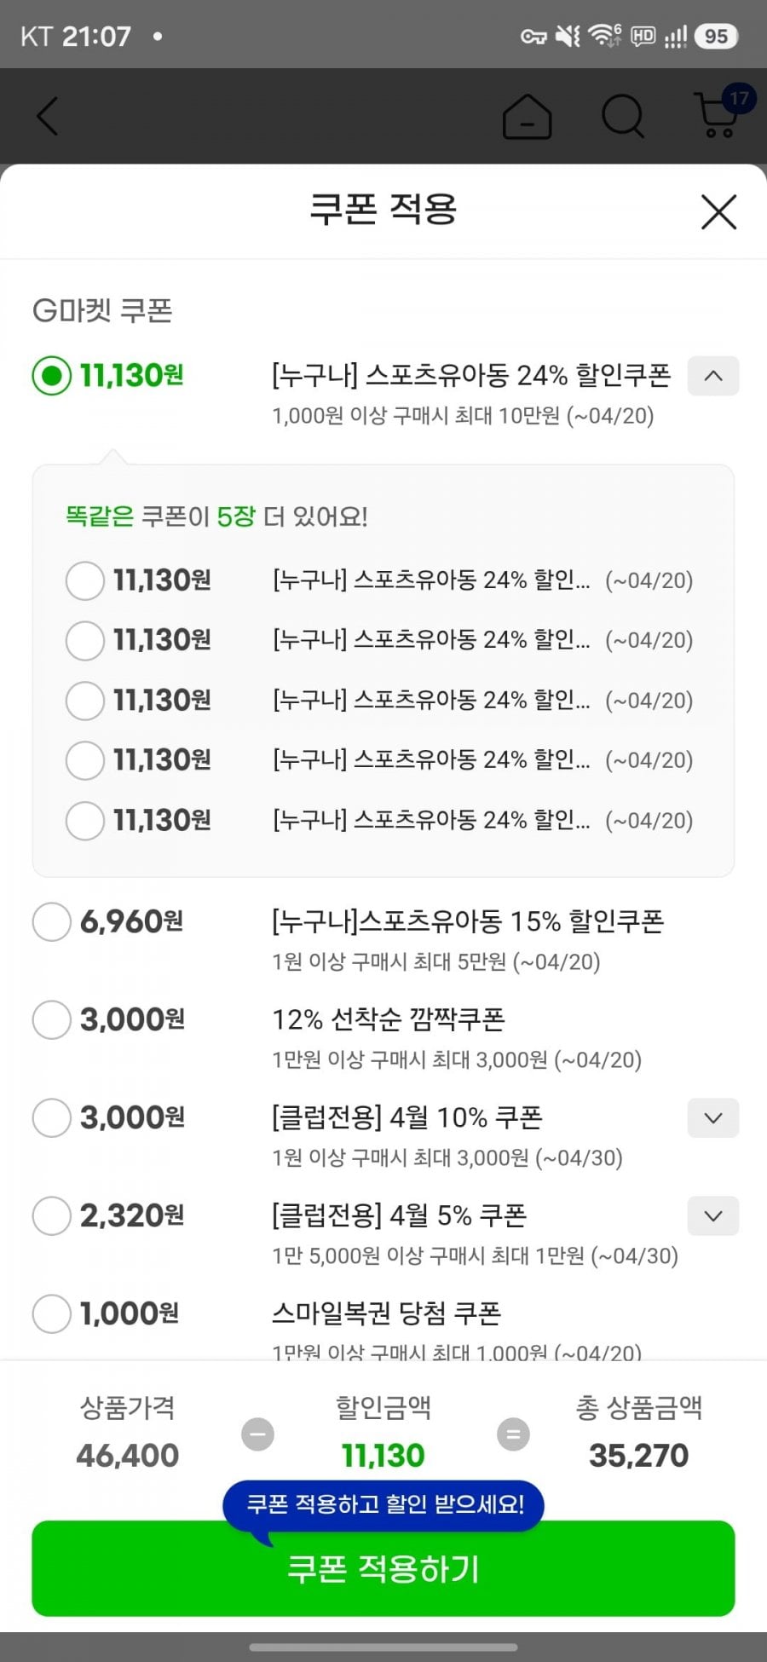The height and width of the screenshot is (1662, 767).
Task: Select the 6,960원 15% 할인쿠폰 radio
Action: [51, 921]
